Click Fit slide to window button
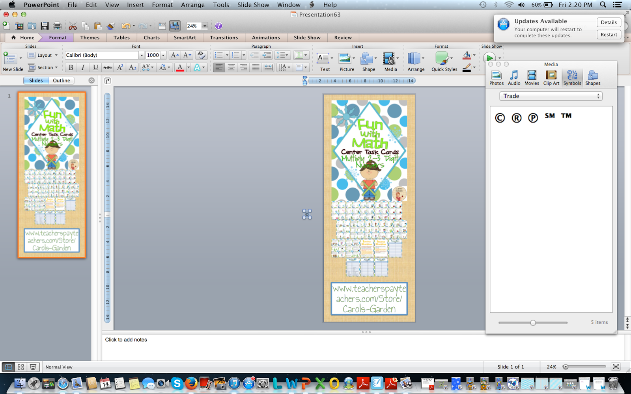 click(x=616, y=367)
